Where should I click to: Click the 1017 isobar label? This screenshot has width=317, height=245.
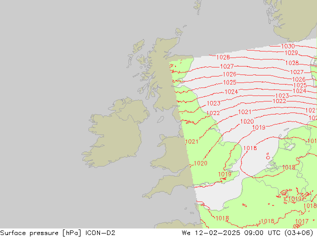point(301,221)
